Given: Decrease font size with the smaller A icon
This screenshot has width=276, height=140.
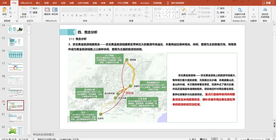Looking at the screenshot, I should 105,10.
